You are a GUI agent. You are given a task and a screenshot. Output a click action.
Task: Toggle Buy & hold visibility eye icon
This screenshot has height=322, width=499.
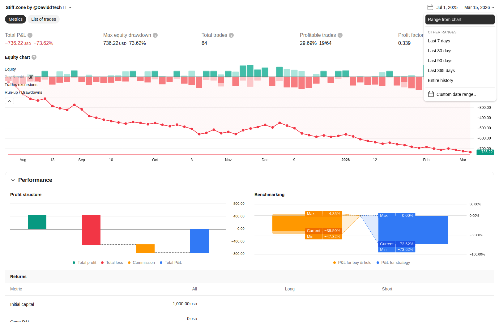pos(31,77)
